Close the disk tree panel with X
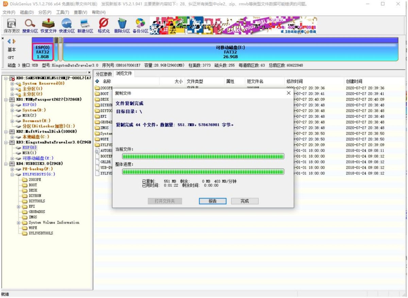This screenshot has height=298, width=408. tap(89, 72)
